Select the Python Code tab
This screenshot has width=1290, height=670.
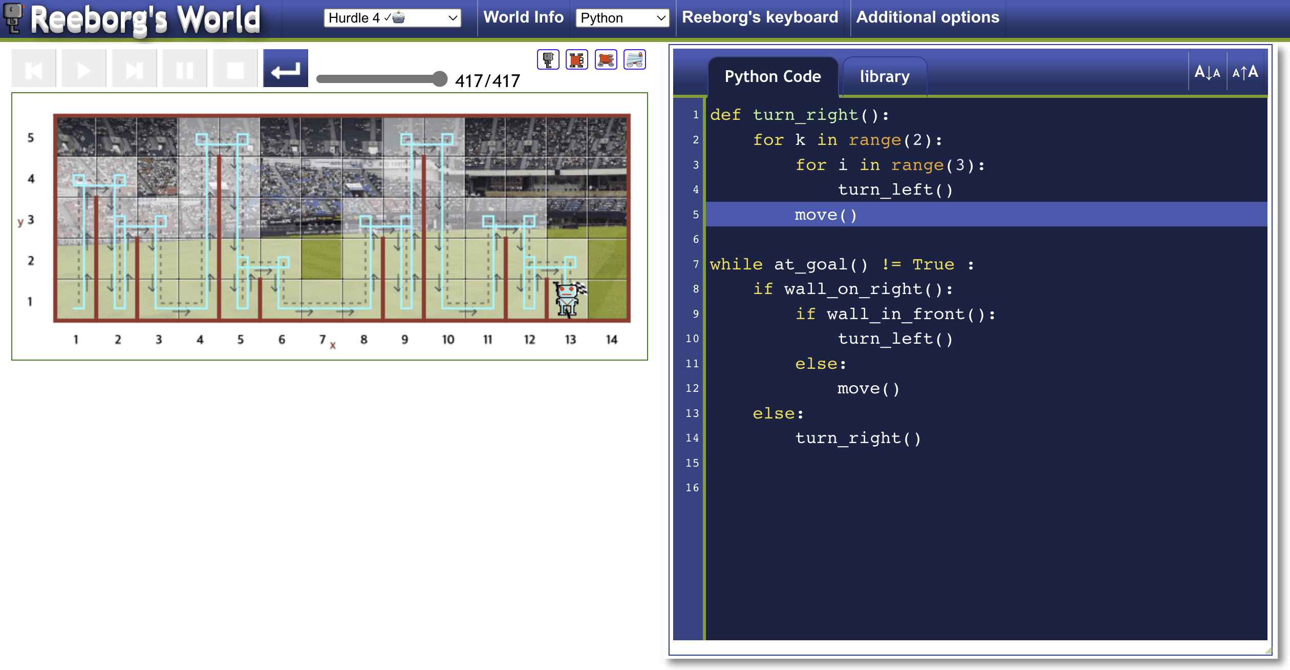pyautogui.click(x=772, y=77)
